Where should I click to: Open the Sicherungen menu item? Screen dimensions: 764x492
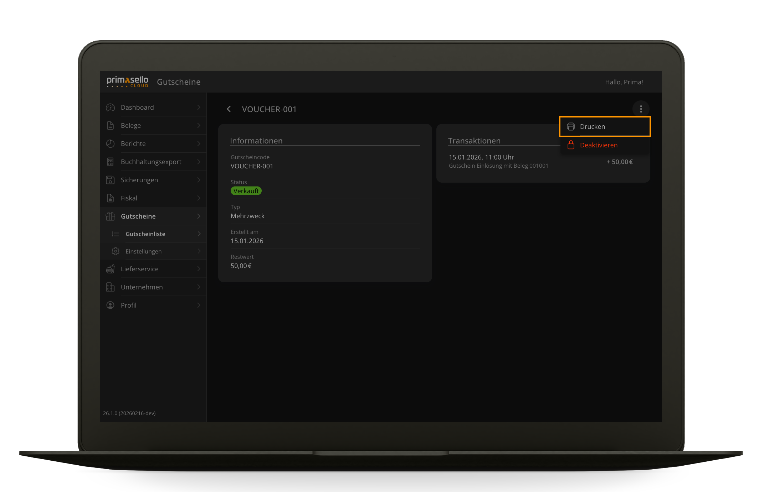click(x=153, y=180)
